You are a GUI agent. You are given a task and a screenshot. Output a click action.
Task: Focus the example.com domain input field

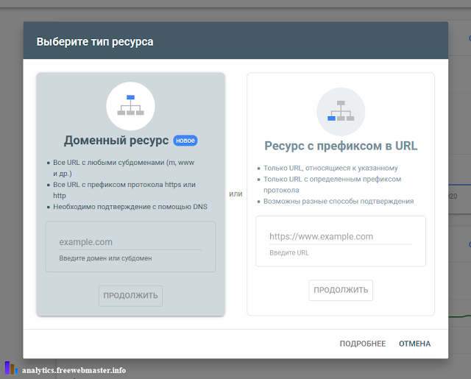tap(130, 242)
